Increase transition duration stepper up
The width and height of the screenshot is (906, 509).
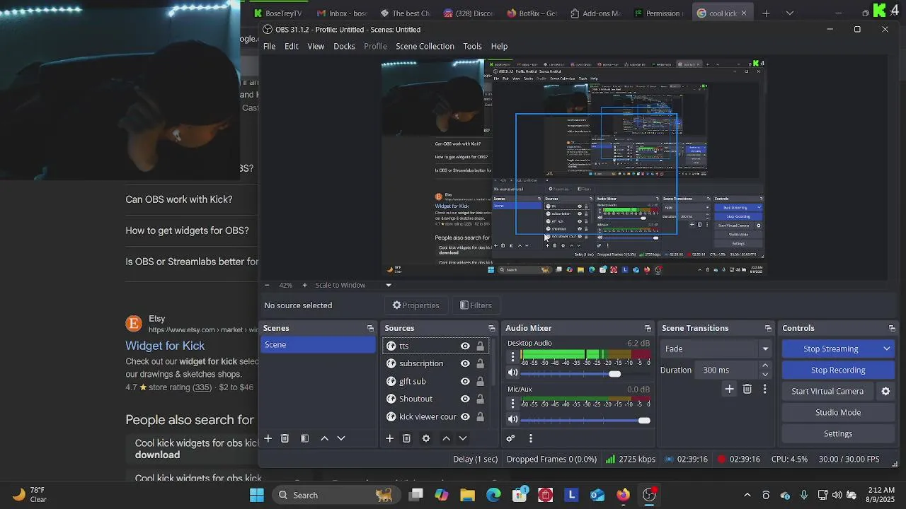tap(765, 365)
